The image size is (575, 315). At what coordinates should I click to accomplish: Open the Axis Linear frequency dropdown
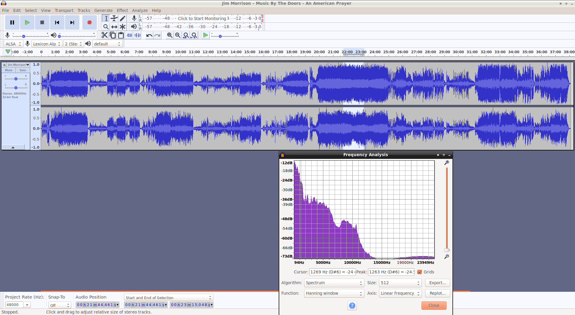[x=400, y=293]
